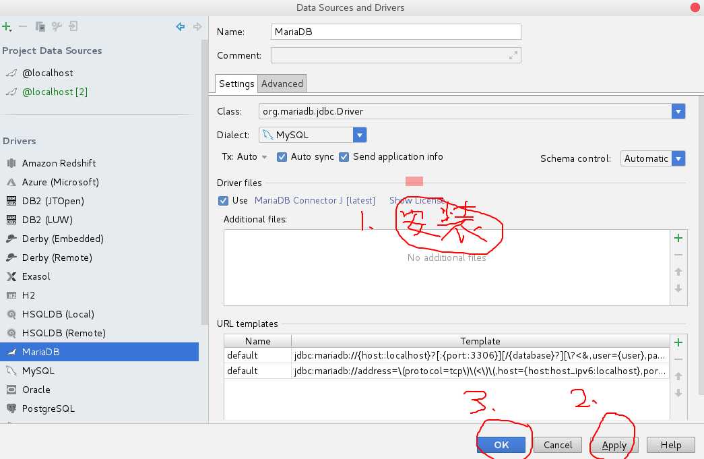The width and height of the screenshot is (704, 459).
Task: Move additional file up arrow
Action: [678, 272]
